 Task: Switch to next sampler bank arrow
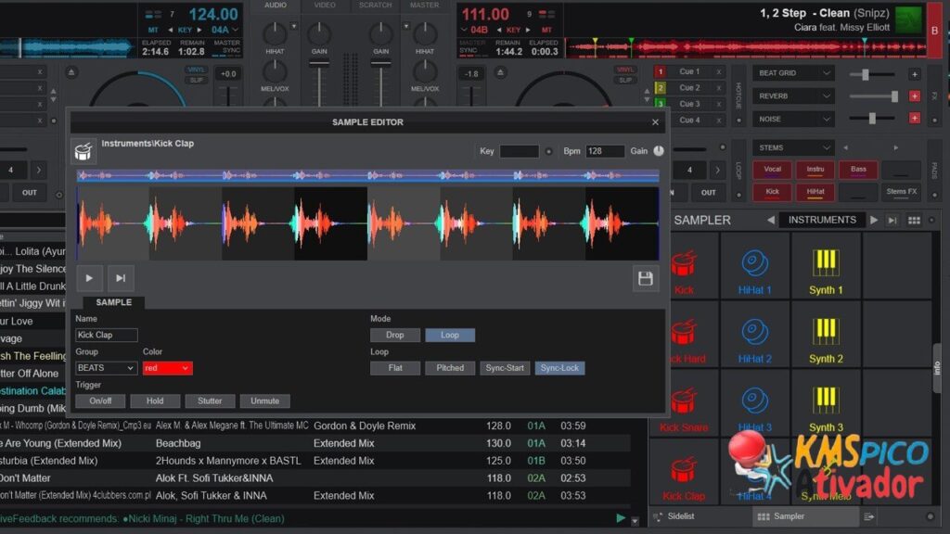coord(874,221)
